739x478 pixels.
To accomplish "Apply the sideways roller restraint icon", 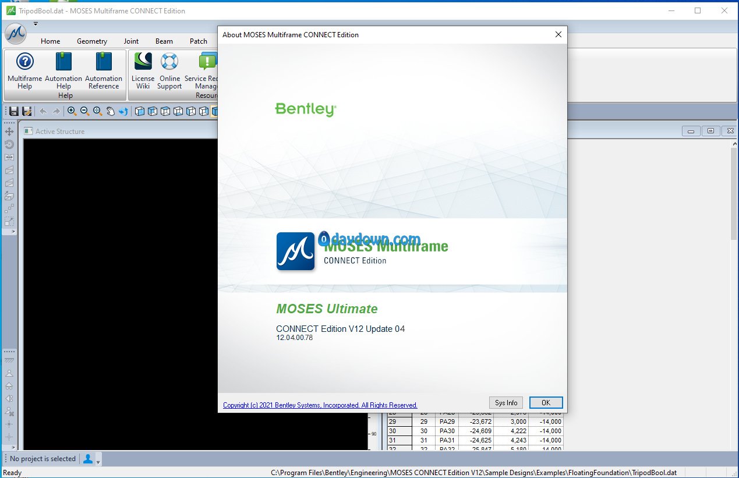I will [9, 399].
